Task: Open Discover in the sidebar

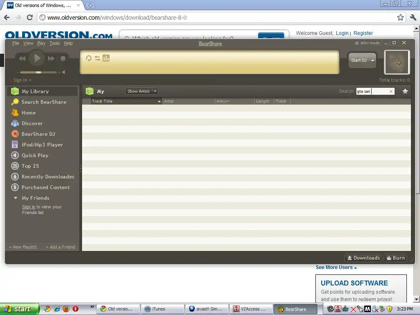Action: pos(42,123)
